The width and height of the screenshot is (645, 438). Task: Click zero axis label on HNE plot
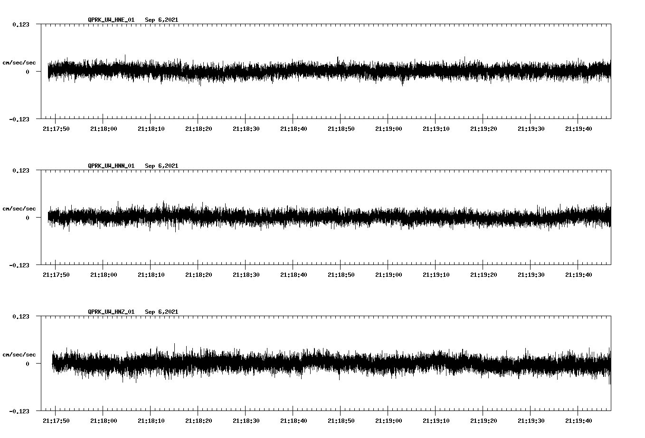click(28, 72)
